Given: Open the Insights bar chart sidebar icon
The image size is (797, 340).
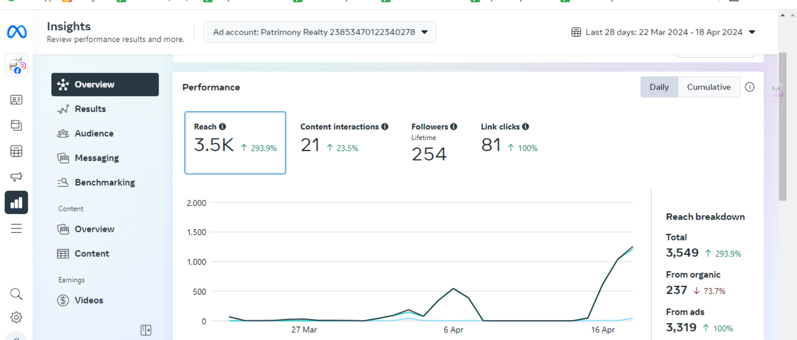Looking at the screenshot, I should tap(16, 203).
